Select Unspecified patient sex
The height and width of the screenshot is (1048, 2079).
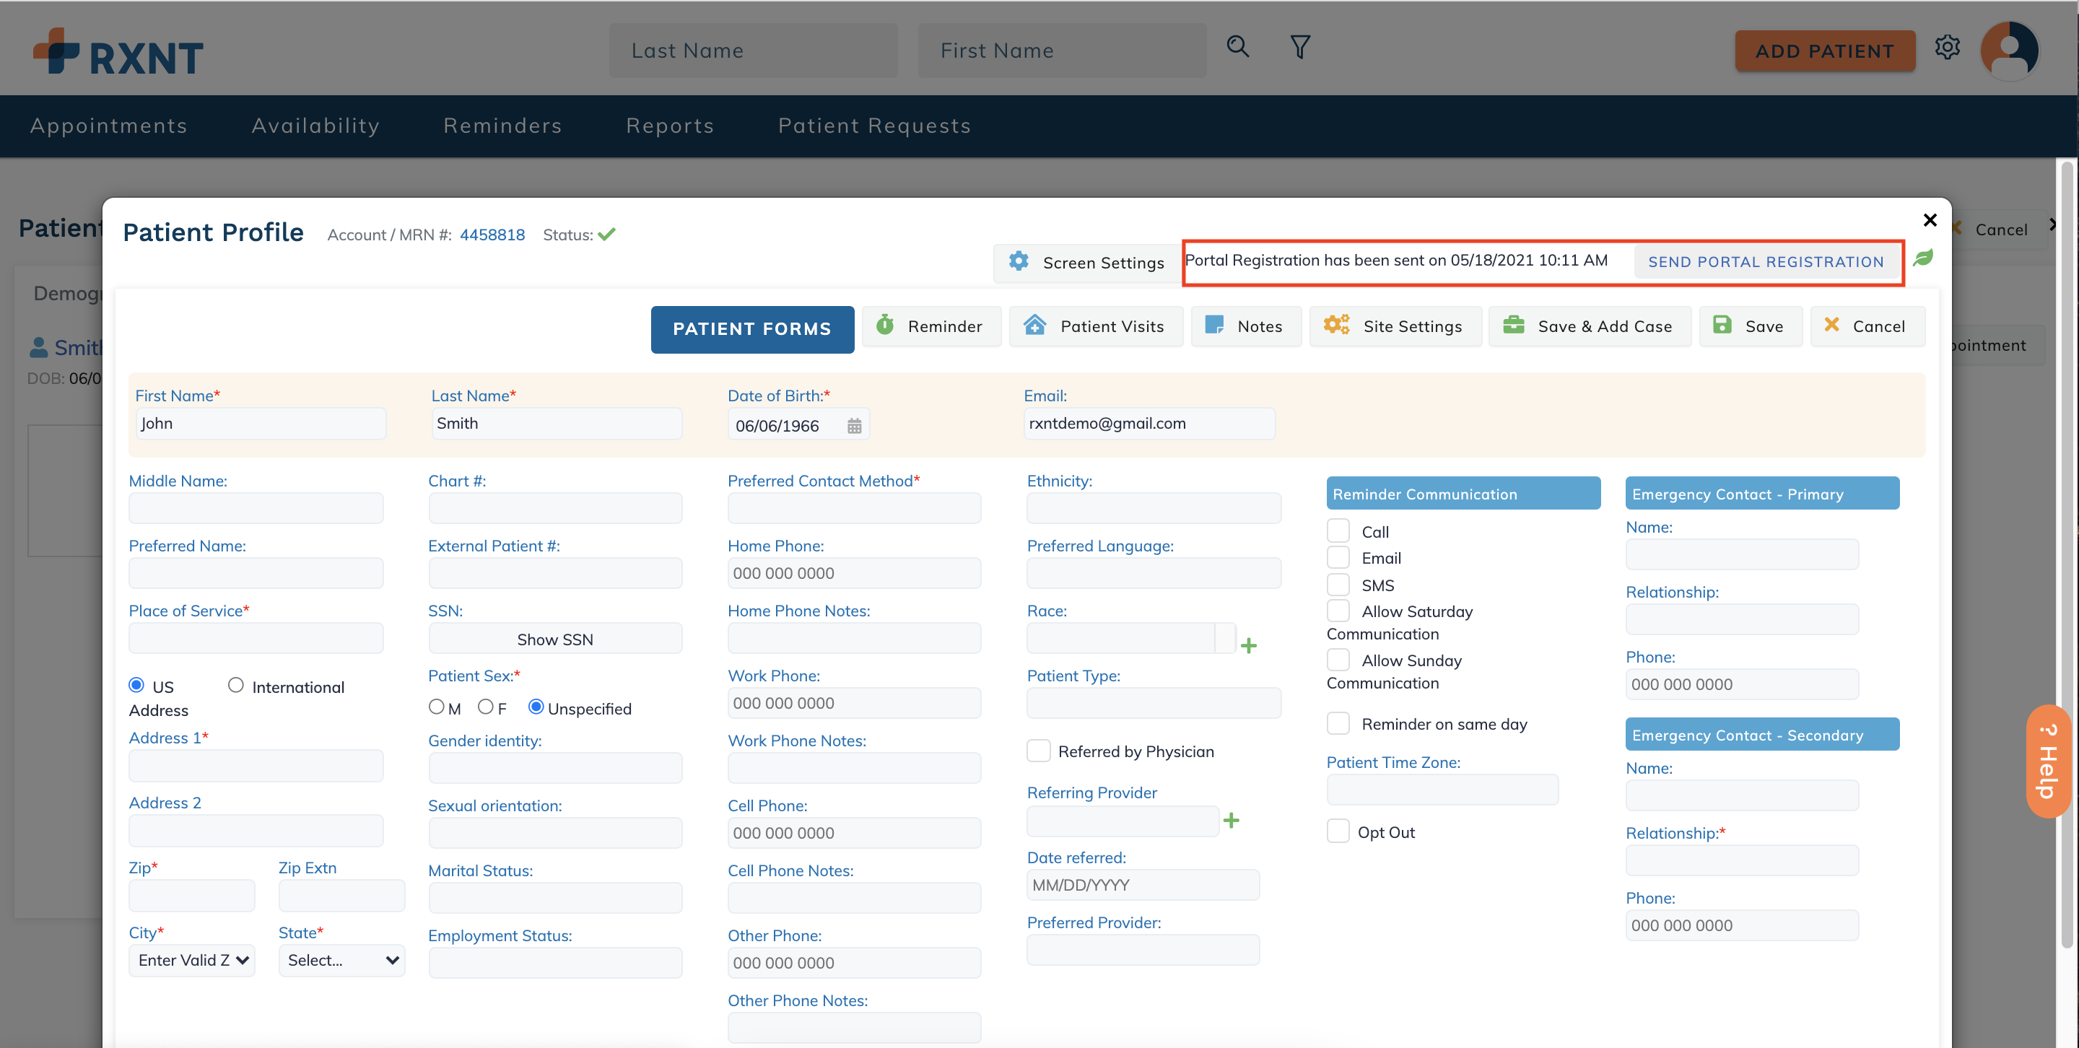(x=535, y=707)
